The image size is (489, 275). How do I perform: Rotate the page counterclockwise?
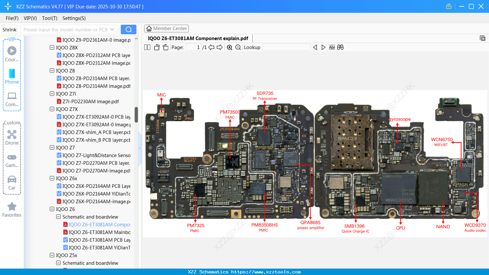[x=156, y=47]
